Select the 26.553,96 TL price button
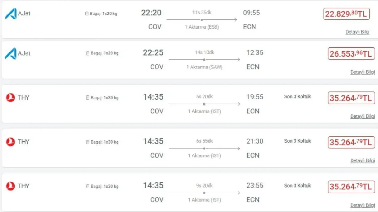The width and height of the screenshot is (378, 212). (351, 54)
